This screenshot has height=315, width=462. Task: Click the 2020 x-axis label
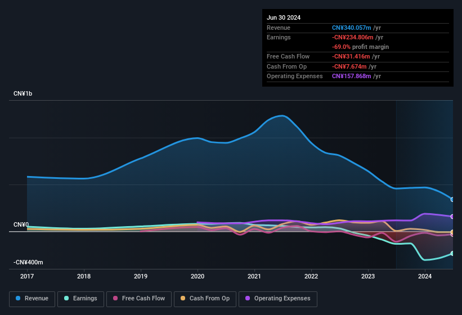pyautogui.click(x=198, y=276)
